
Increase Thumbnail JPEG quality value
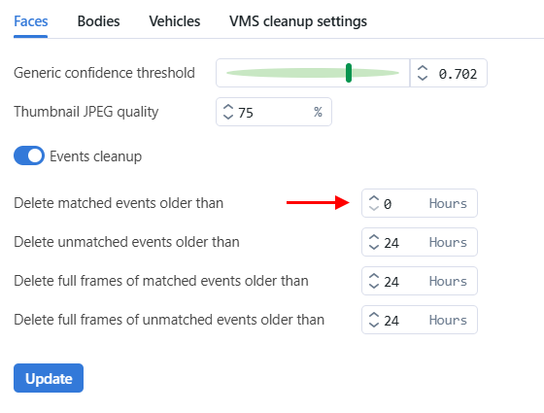pos(228,107)
